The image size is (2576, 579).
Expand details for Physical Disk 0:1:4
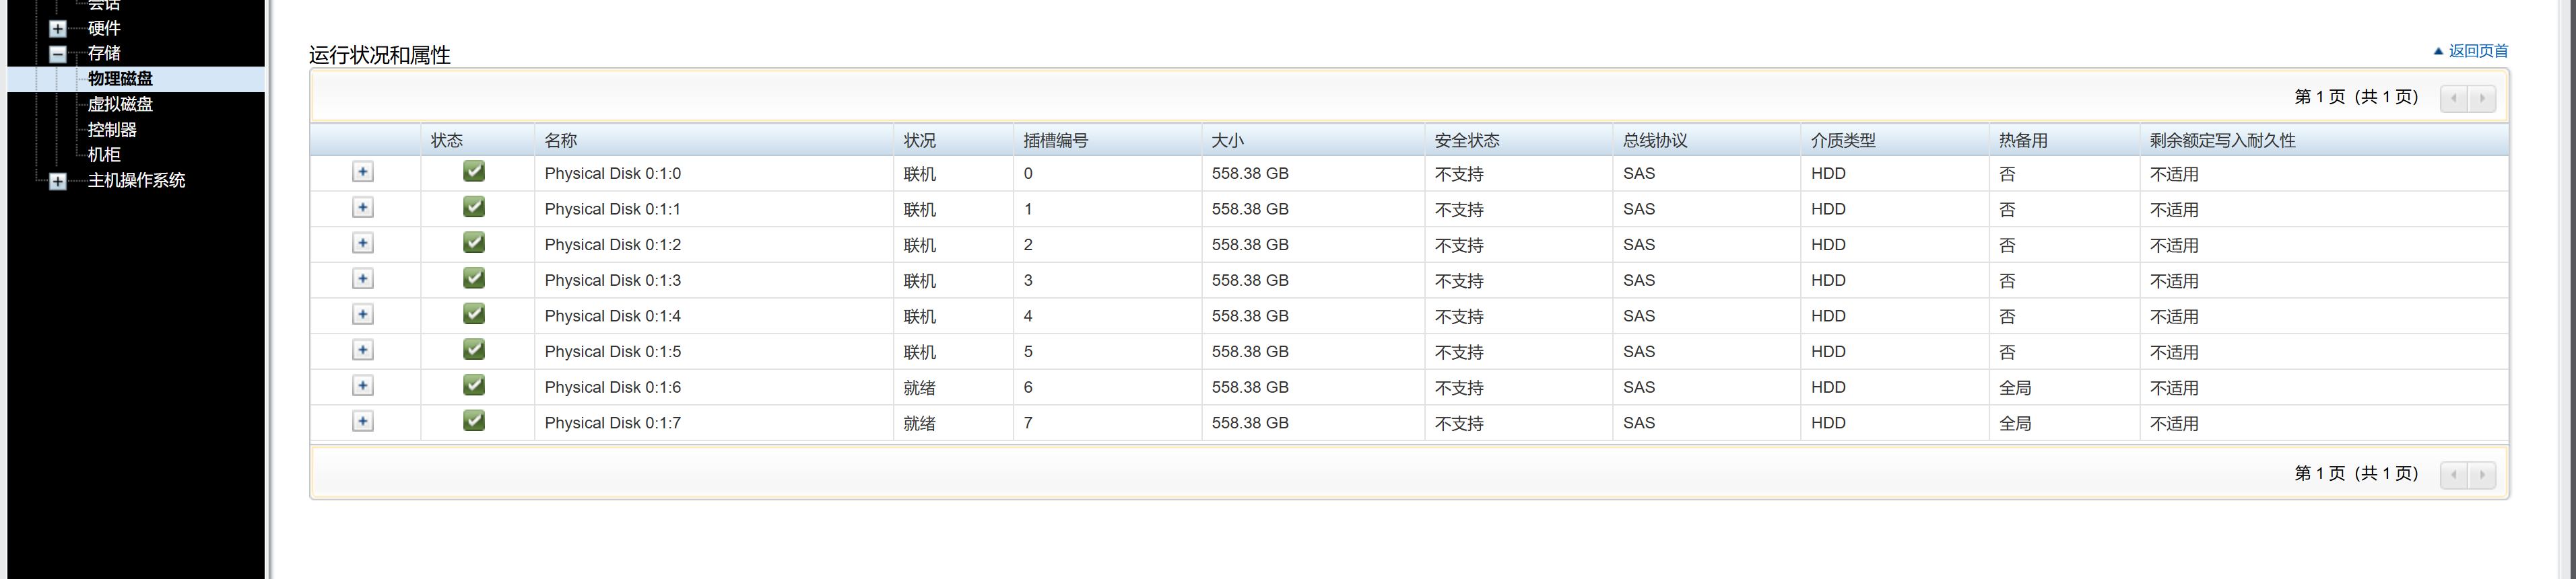click(363, 315)
